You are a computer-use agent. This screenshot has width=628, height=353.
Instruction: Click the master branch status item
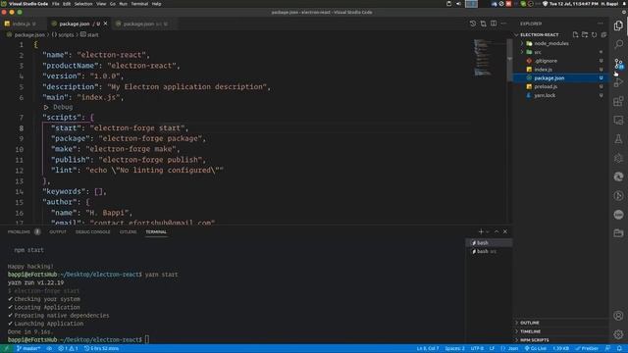tap(28, 349)
